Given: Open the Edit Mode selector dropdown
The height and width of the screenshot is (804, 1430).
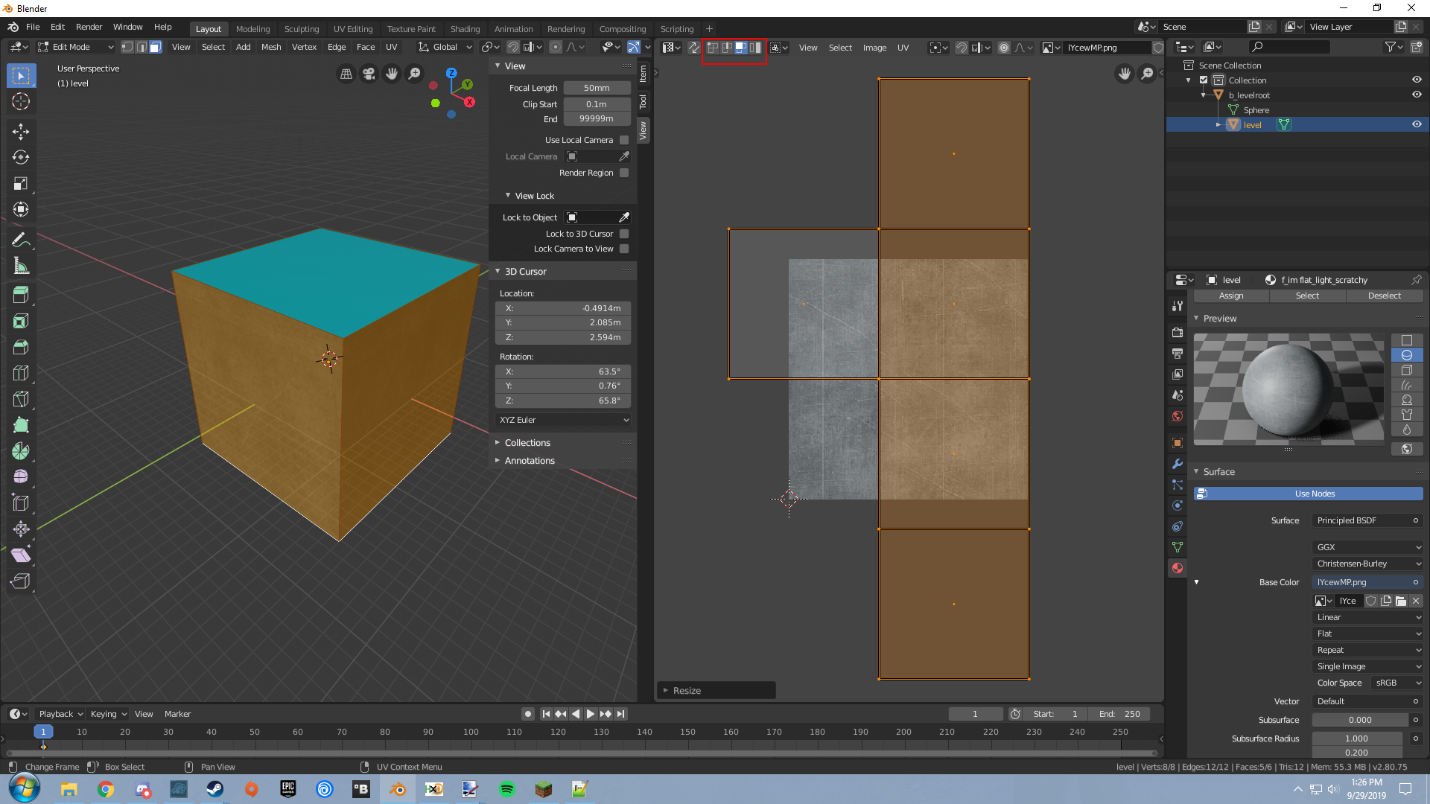Looking at the screenshot, I should [x=74, y=47].
